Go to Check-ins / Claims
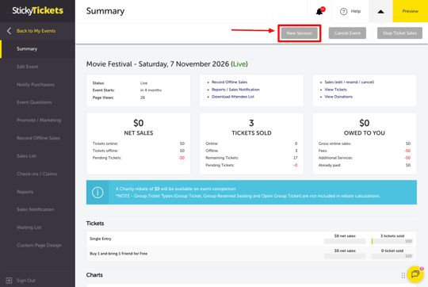Image resolution: width=428 pixels, height=287 pixels. tap(36, 174)
